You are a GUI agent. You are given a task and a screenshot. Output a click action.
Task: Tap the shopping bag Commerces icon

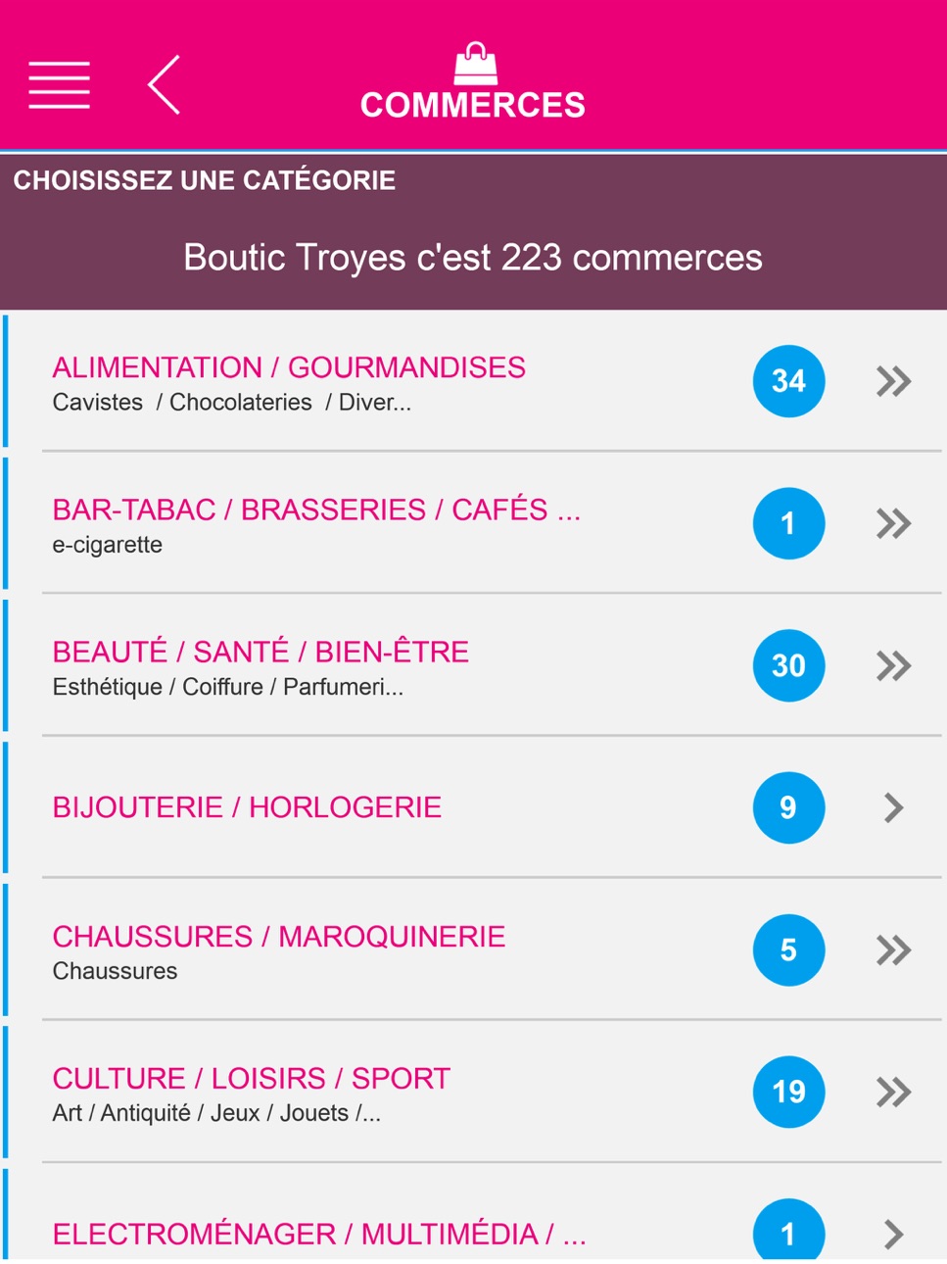tap(475, 64)
